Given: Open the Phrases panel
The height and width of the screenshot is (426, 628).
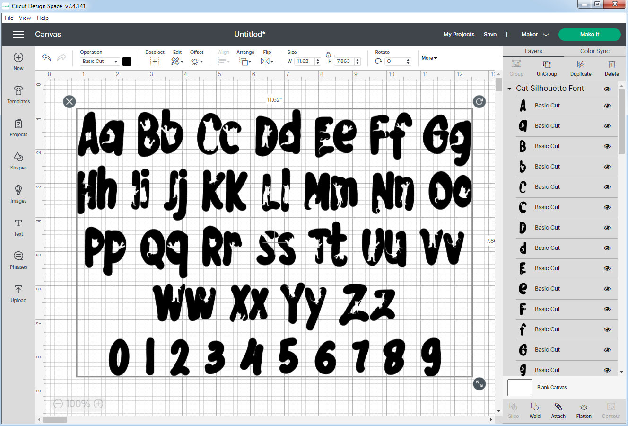Looking at the screenshot, I should coord(18,261).
